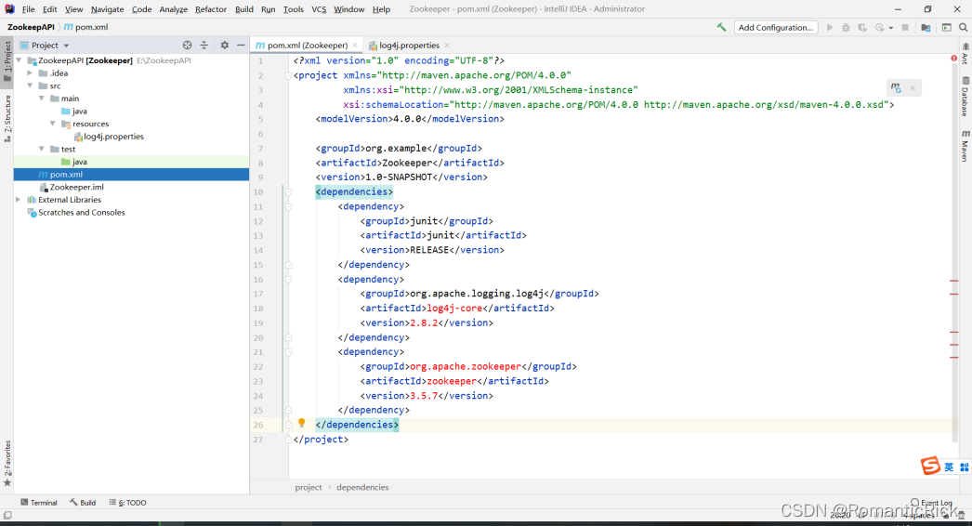Open the File menu
Screen dimensions: 972x526
tap(29, 9)
